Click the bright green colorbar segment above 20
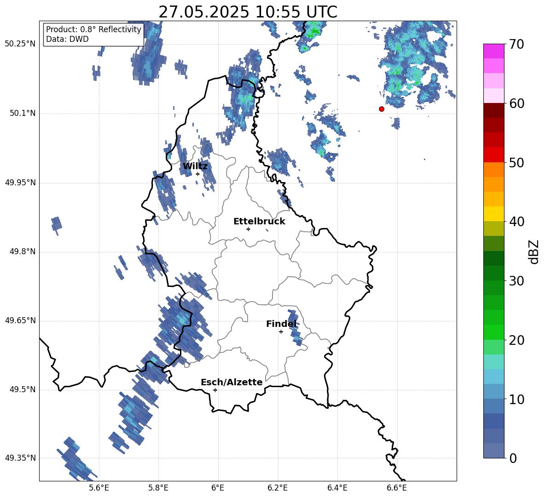The width and height of the screenshot is (545, 497). coord(493,332)
